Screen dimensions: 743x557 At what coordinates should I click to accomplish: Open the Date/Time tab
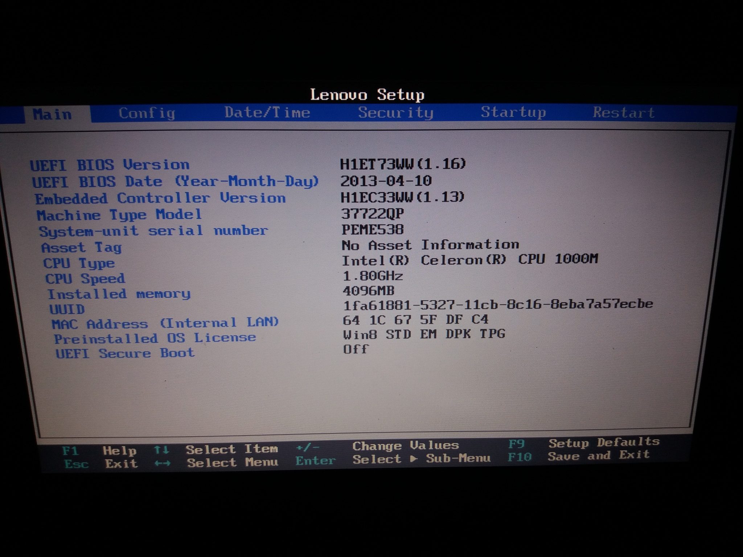click(x=267, y=112)
